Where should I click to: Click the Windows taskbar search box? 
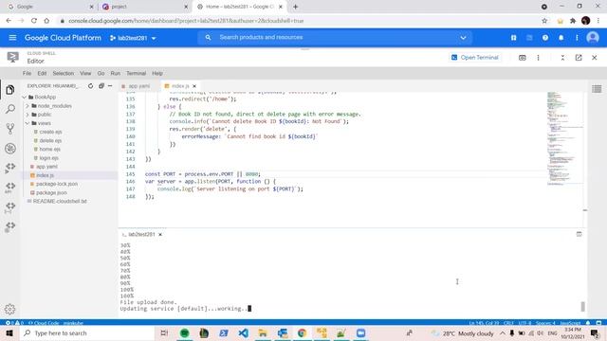tap(87, 332)
